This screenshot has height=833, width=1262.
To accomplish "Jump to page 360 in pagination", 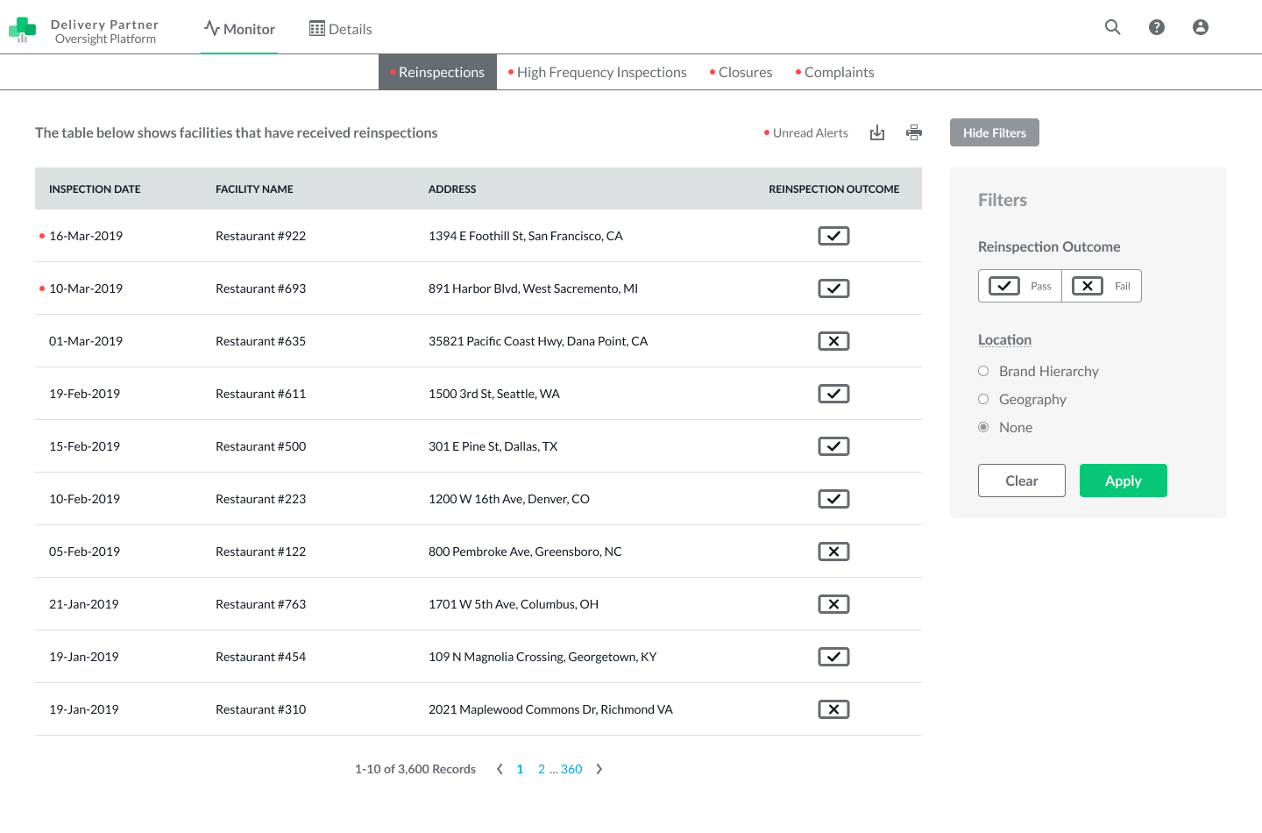I will coord(571,769).
